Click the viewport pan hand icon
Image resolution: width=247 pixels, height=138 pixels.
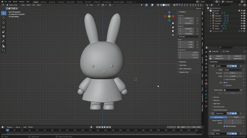click(x=173, y=27)
